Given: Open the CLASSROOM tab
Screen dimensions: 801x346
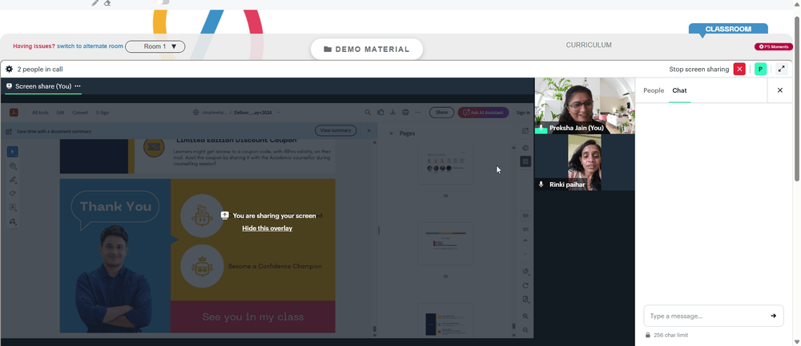Looking at the screenshot, I should 728,29.
